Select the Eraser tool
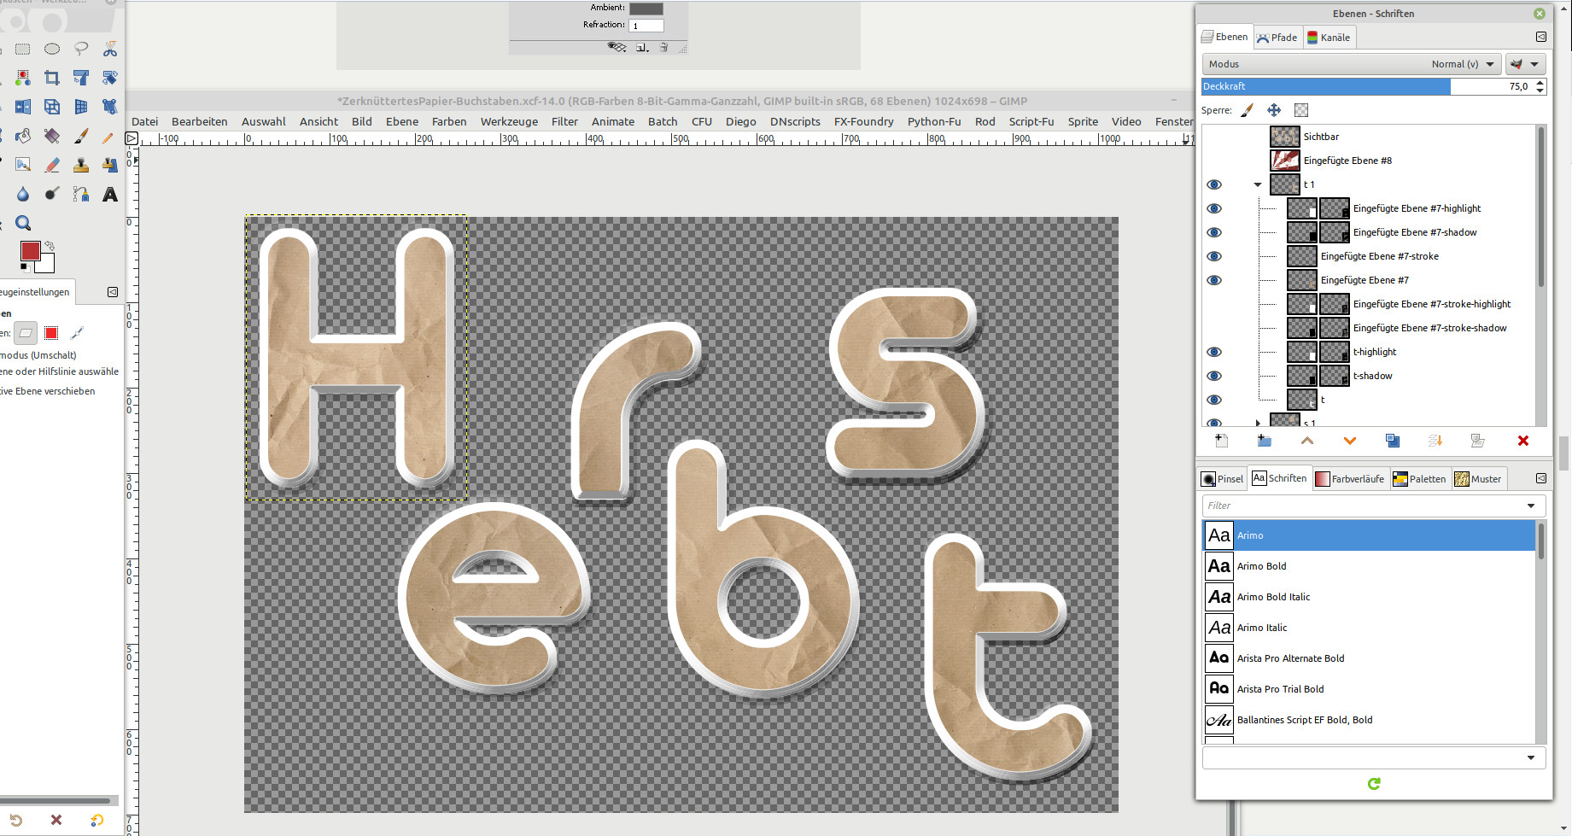Viewport: 1572px width, 836px height. tap(52, 166)
